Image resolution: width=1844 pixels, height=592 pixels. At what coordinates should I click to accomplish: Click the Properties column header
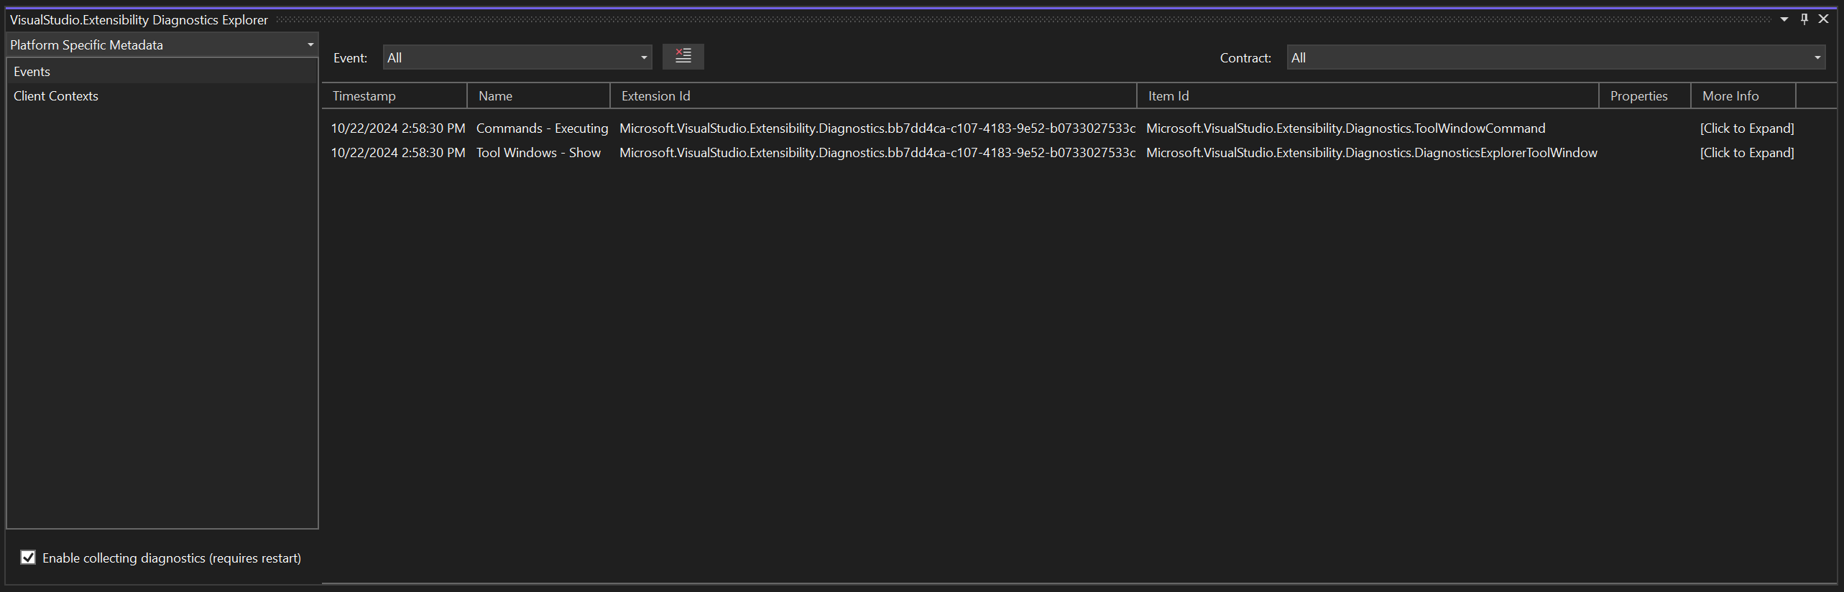coord(1645,96)
